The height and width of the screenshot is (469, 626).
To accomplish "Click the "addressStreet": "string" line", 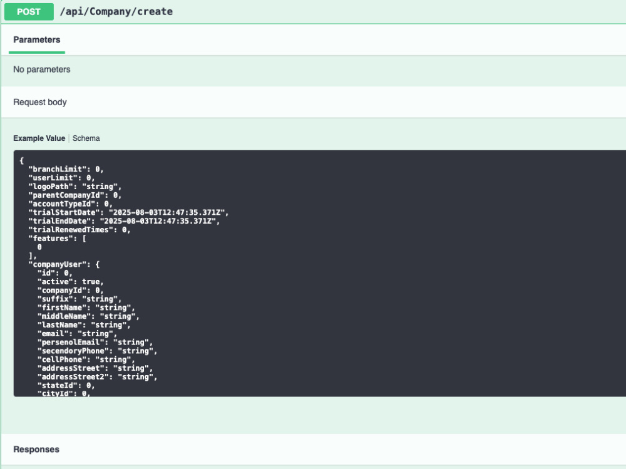I will [x=95, y=368].
